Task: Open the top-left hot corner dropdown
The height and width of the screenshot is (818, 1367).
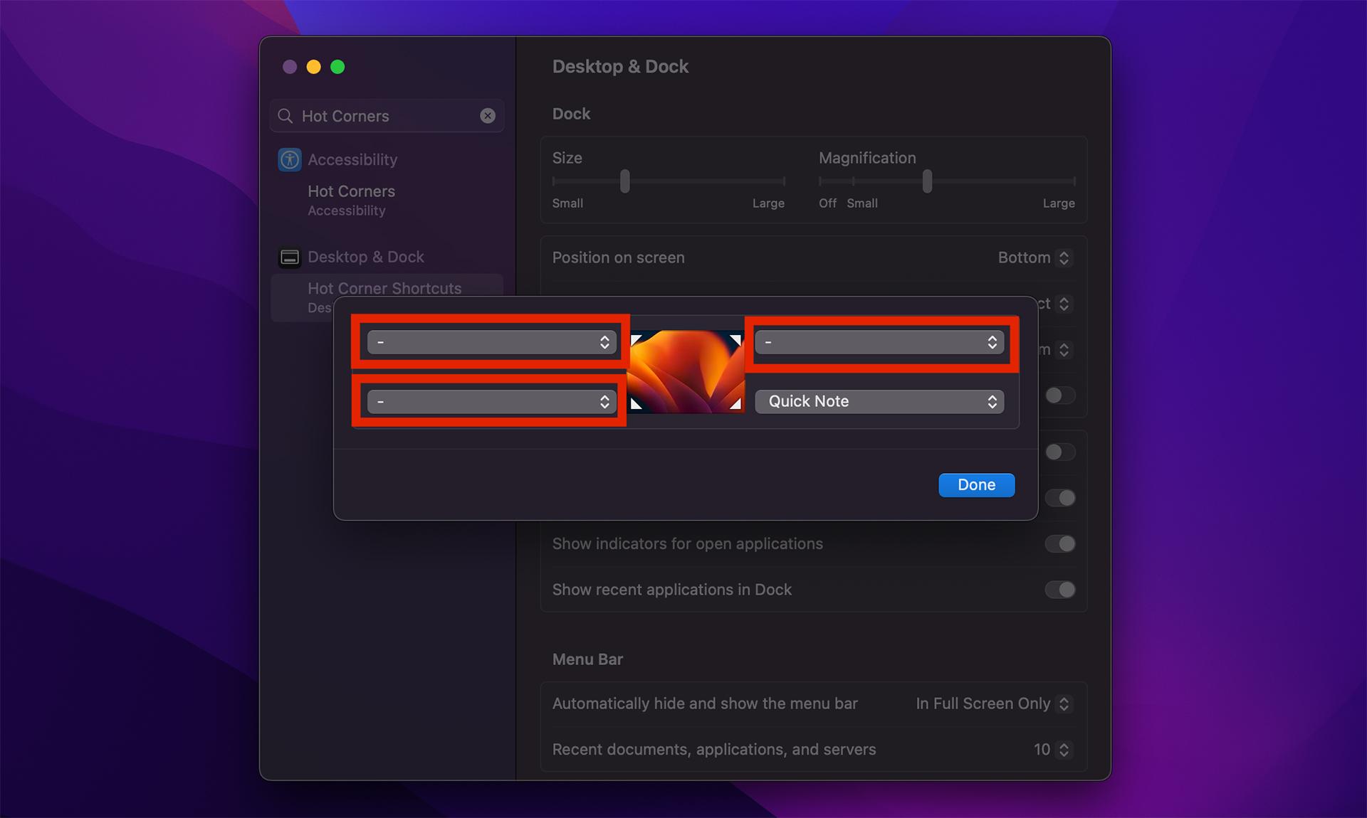Action: 491,342
